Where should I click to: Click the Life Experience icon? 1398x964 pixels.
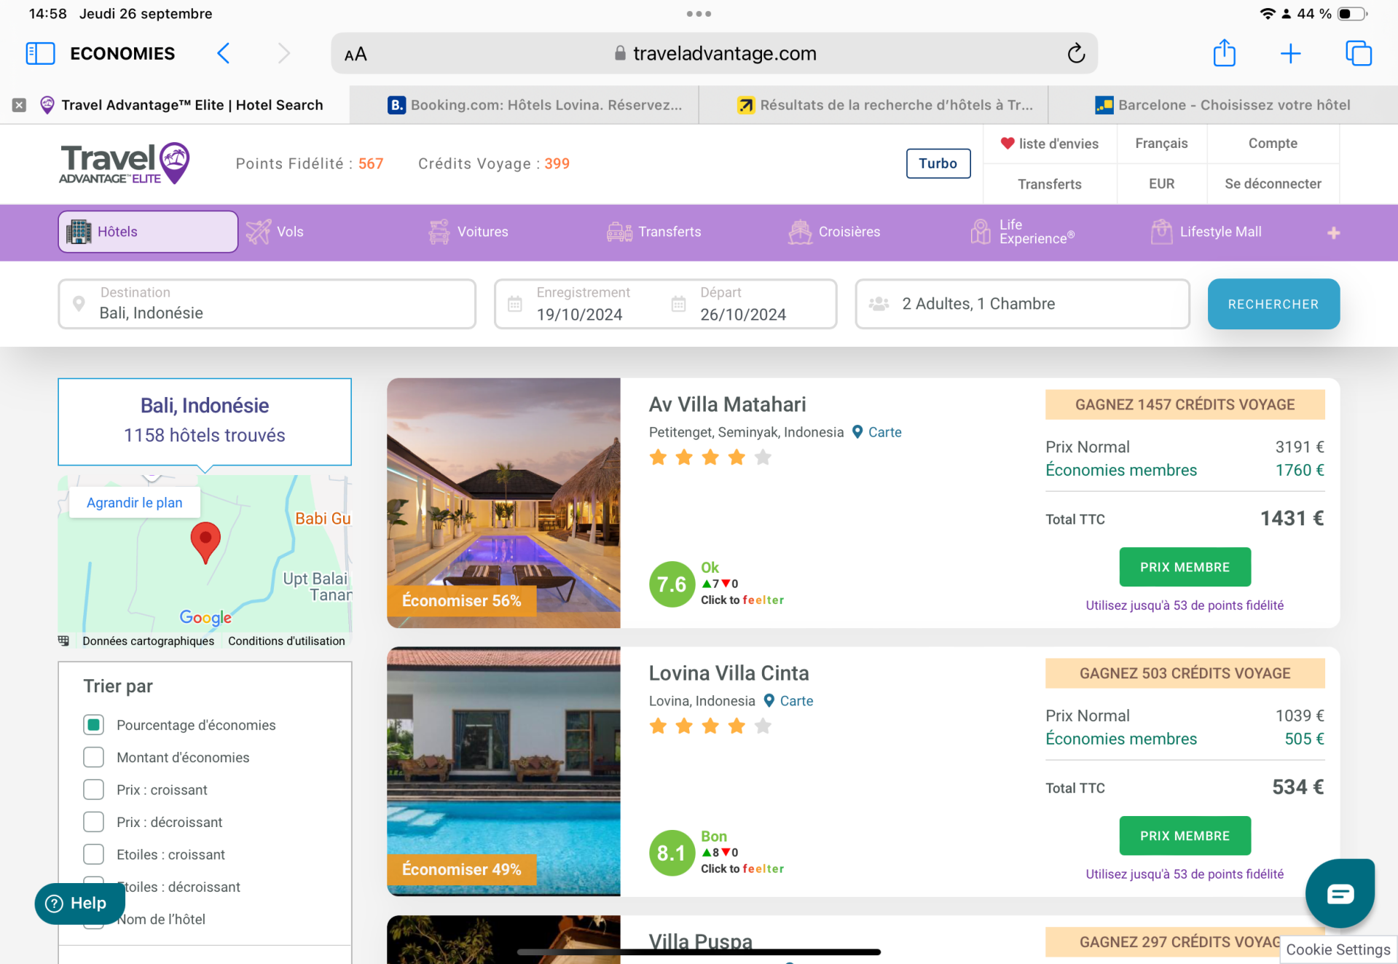981,232
